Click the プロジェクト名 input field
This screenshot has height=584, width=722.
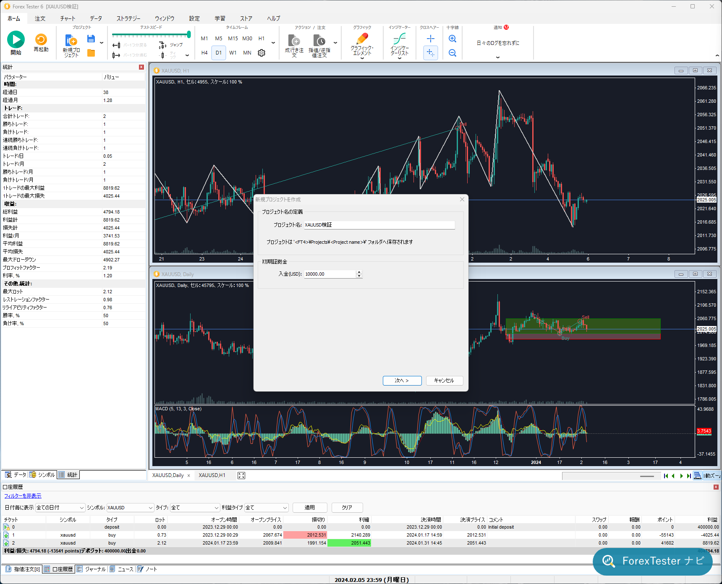point(379,225)
